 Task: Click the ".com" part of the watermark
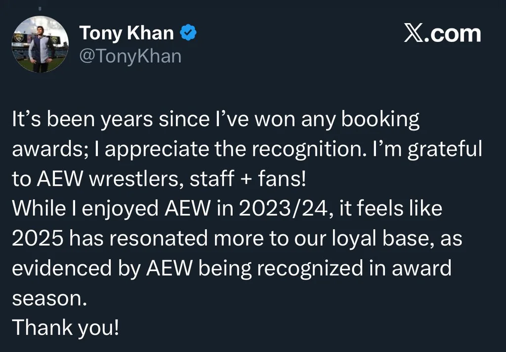click(453, 34)
